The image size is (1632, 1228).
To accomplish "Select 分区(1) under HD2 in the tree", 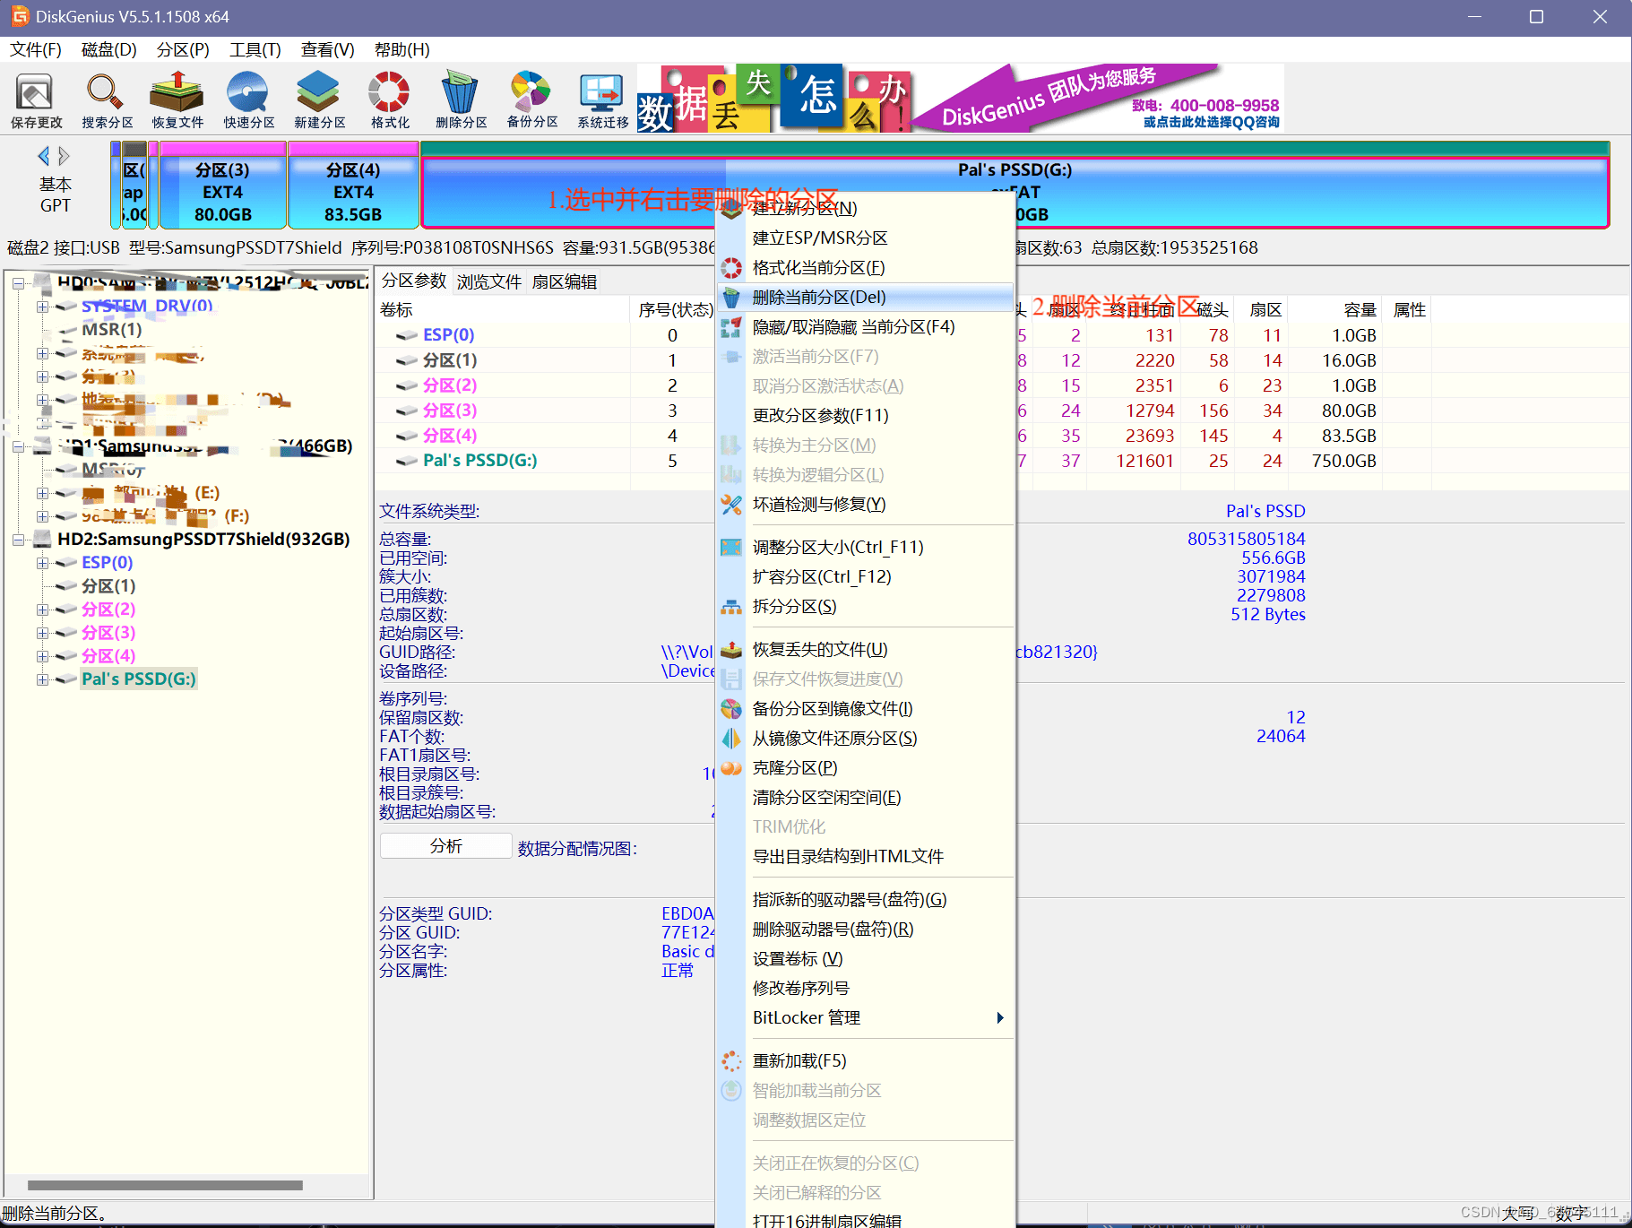I will (108, 585).
